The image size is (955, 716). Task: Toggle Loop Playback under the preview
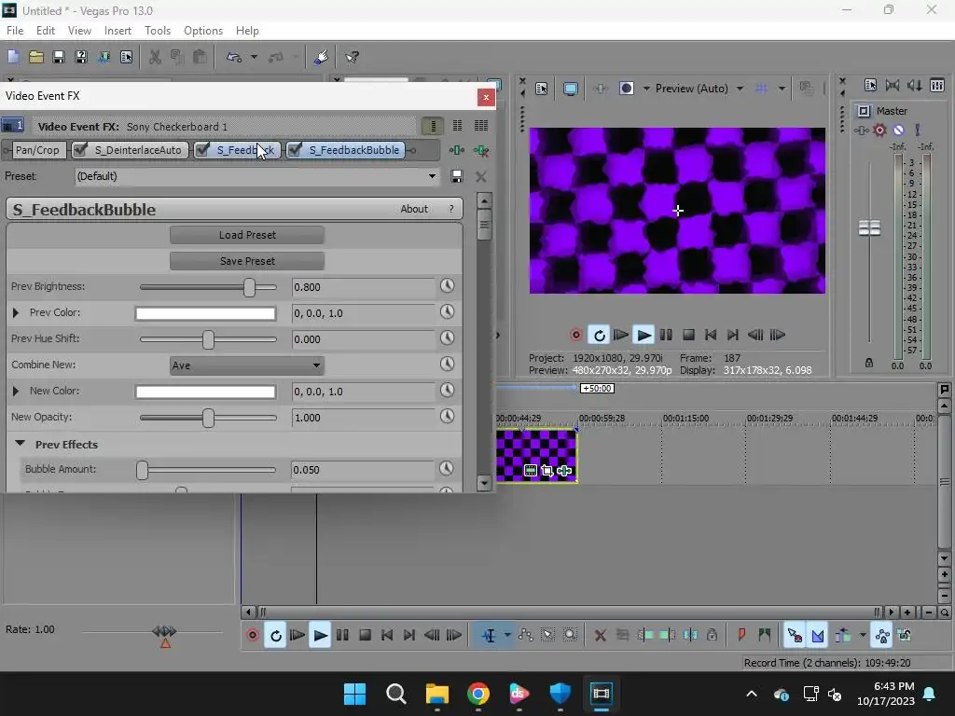[600, 335]
